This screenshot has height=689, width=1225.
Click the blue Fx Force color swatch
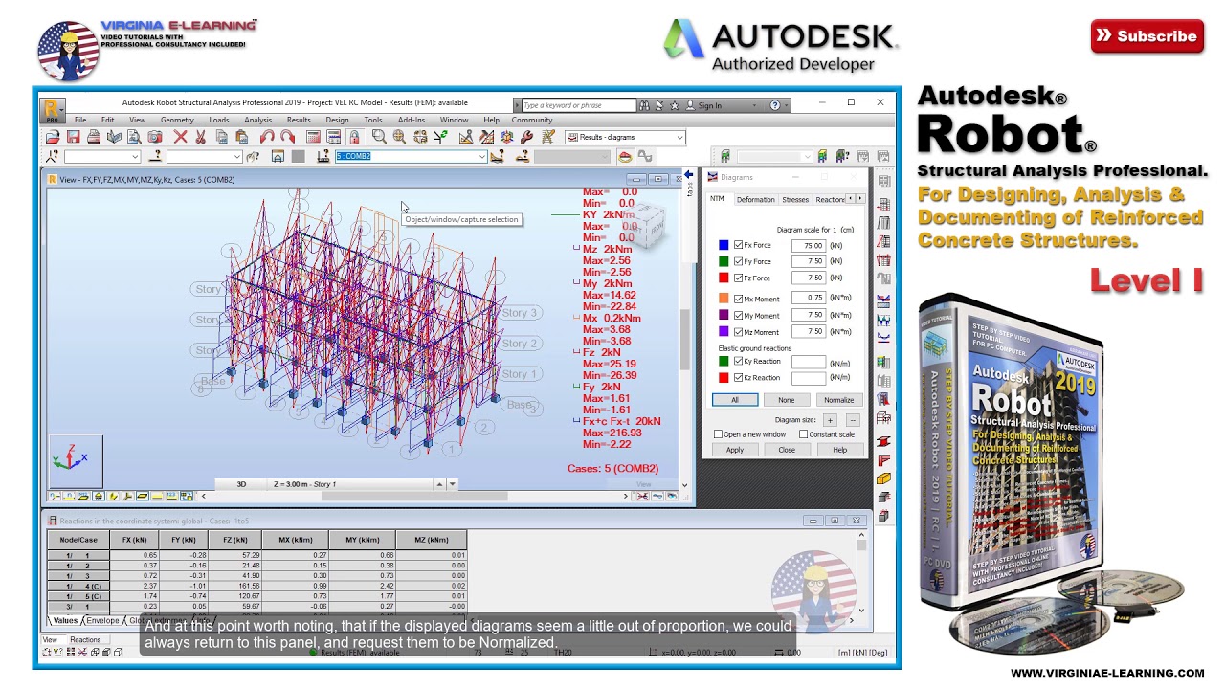[724, 245]
